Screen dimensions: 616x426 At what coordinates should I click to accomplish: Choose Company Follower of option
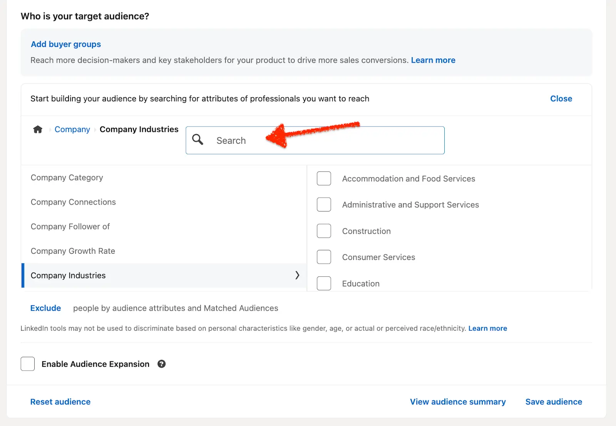[x=70, y=227]
